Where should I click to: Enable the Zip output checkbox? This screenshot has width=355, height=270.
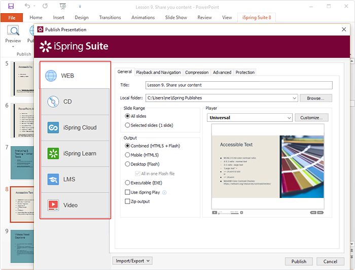127,201
